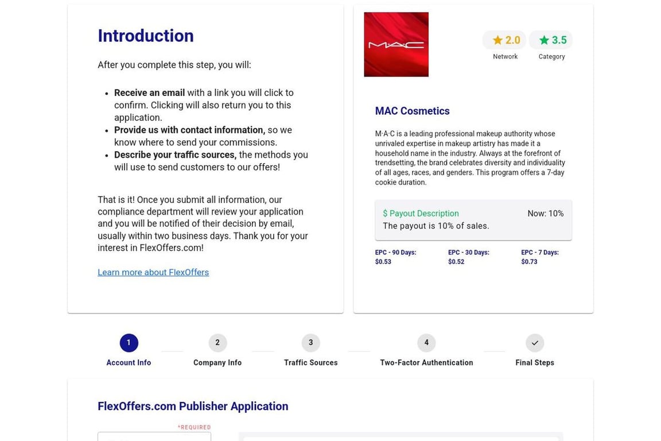Image resolution: width=661 pixels, height=441 pixels.
Task: Click the *REQUIRED label
Action: pos(194,427)
